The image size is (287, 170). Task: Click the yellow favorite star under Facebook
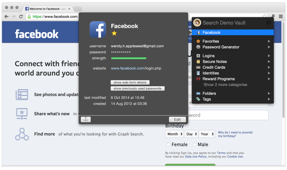coord(114,33)
